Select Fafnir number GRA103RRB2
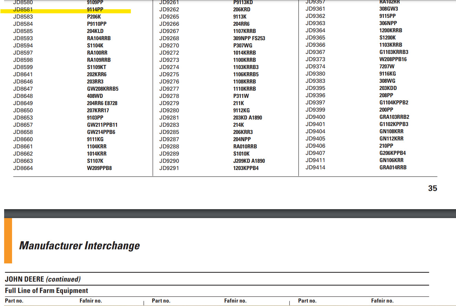This screenshot has width=456, height=306. pos(394,117)
